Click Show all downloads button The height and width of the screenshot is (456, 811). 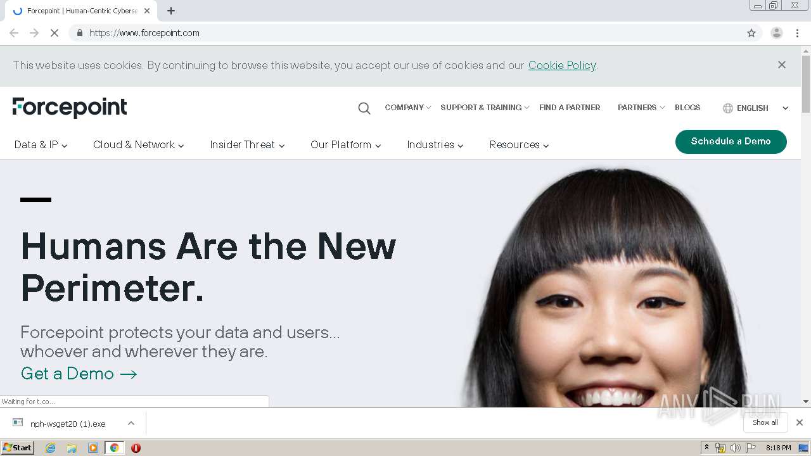(x=765, y=422)
